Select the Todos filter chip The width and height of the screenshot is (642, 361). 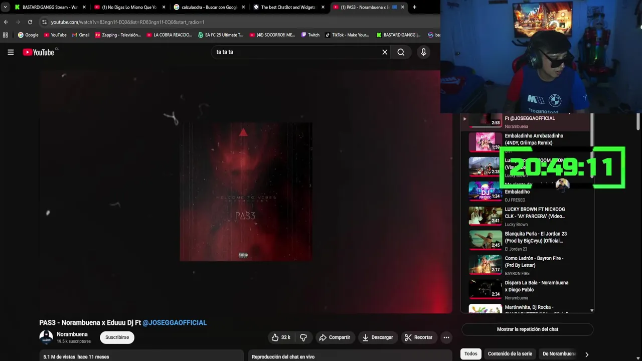click(x=470, y=354)
